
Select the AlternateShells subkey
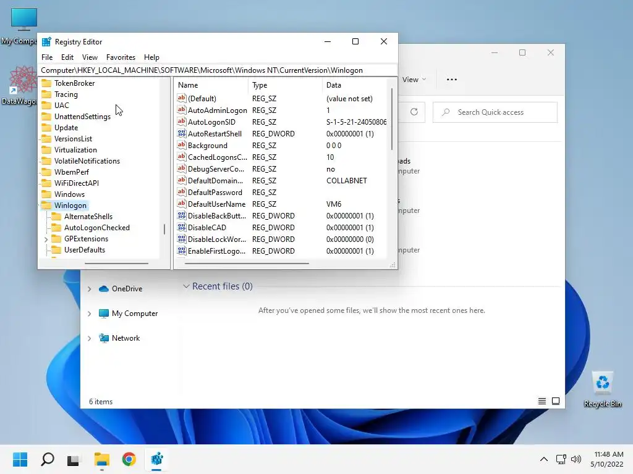tap(88, 217)
